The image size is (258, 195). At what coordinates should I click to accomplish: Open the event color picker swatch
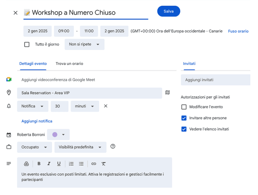[x=58, y=135]
